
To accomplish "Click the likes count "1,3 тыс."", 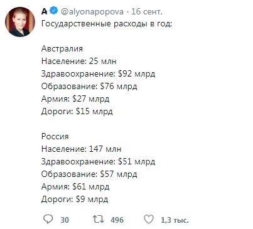I will pos(175,220).
